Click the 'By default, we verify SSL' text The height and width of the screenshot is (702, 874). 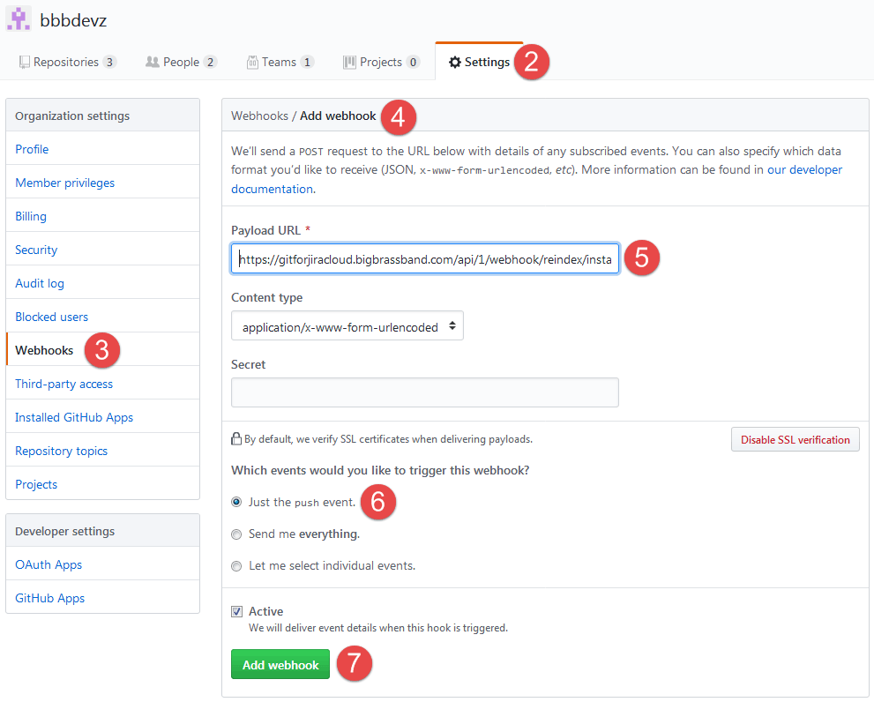pos(388,439)
